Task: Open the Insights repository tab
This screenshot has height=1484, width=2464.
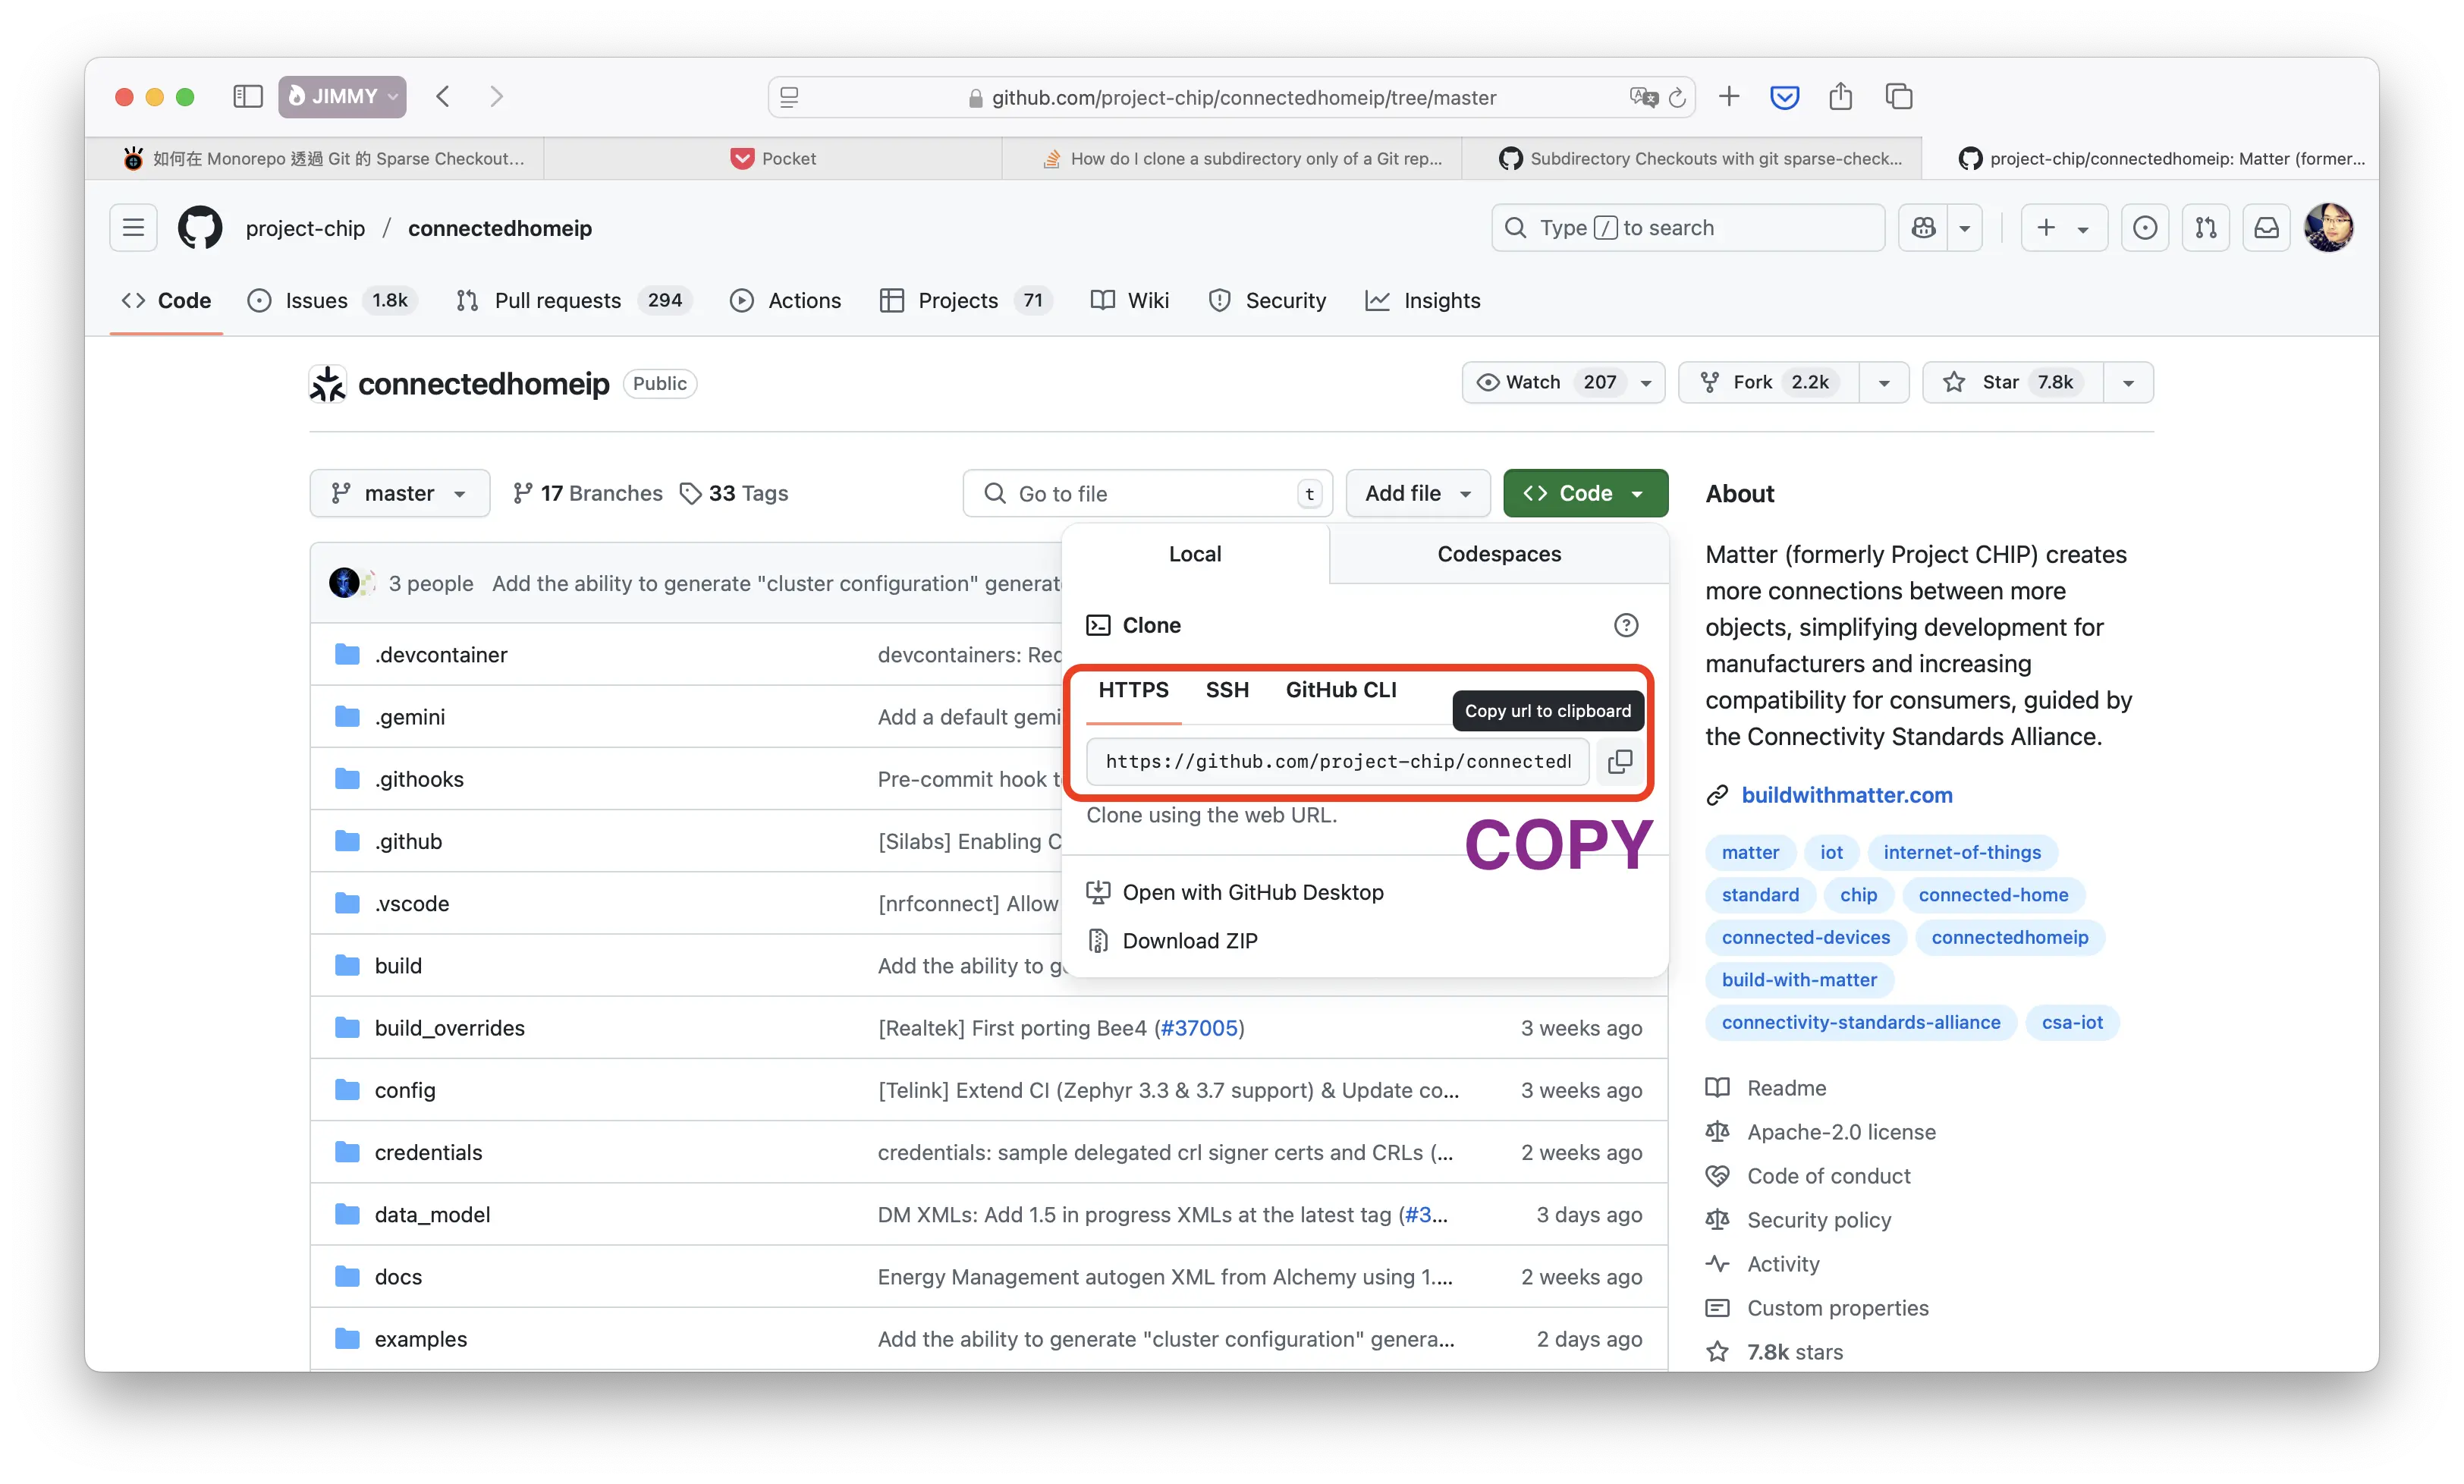Action: 1422,301
